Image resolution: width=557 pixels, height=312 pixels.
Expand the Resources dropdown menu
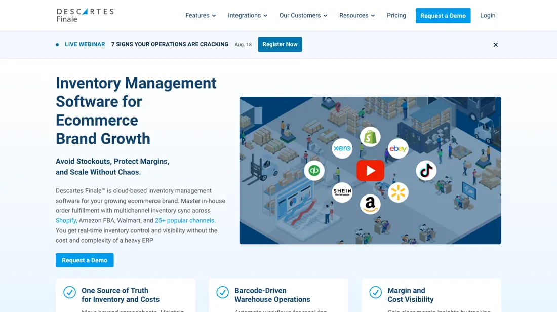click(x=356, y=15)
